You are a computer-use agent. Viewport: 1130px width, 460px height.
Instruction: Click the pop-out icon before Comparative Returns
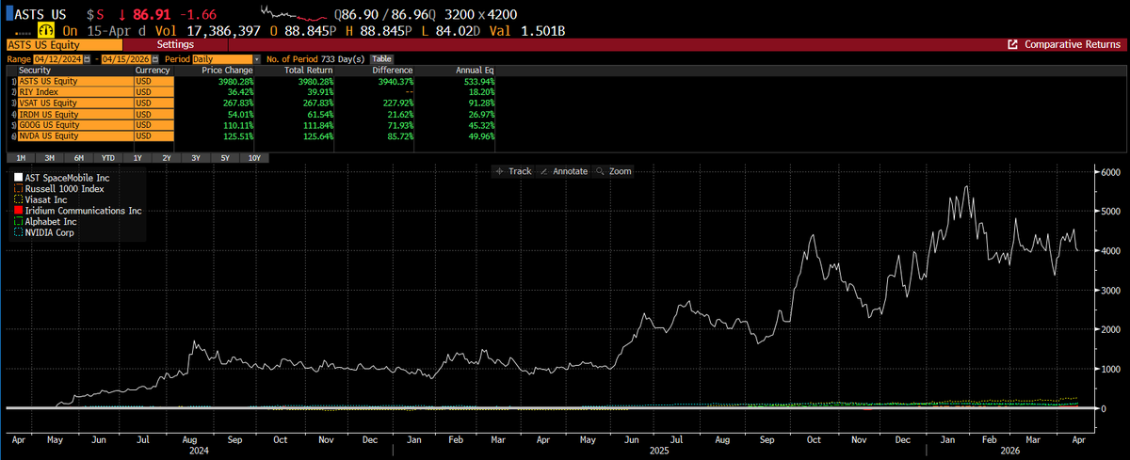[1012, 44]
